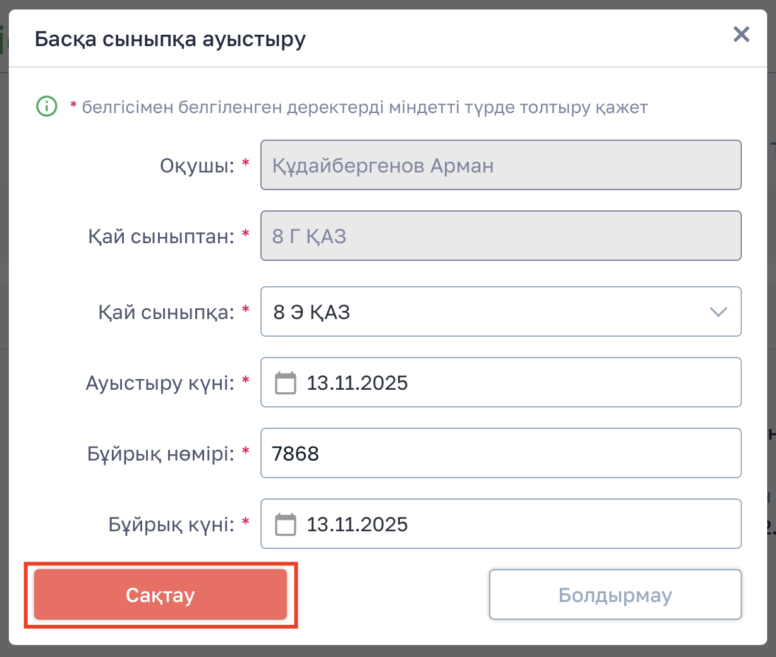The image size is (776, 657).
Task: Click the "Оқушы:" field label
Action: coord(197,166)
